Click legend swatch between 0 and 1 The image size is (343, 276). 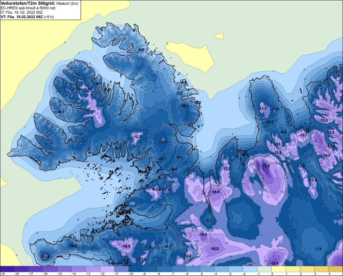click(x=279, y=269)
